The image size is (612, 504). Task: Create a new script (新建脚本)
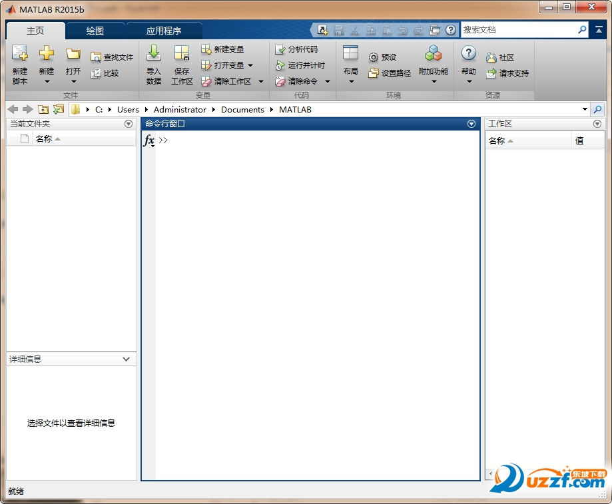[x=19, y=65]
